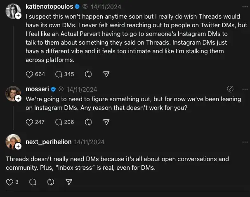Open more options for katienotopoulos's post
Viewport: 250px width, 197px height.
click(x=245, y=7)
